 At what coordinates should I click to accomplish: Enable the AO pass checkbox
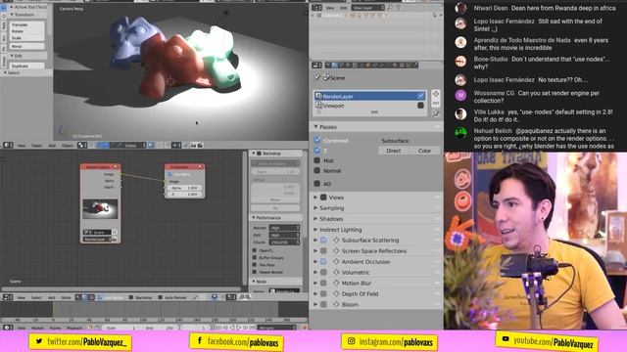coord(317,184)
